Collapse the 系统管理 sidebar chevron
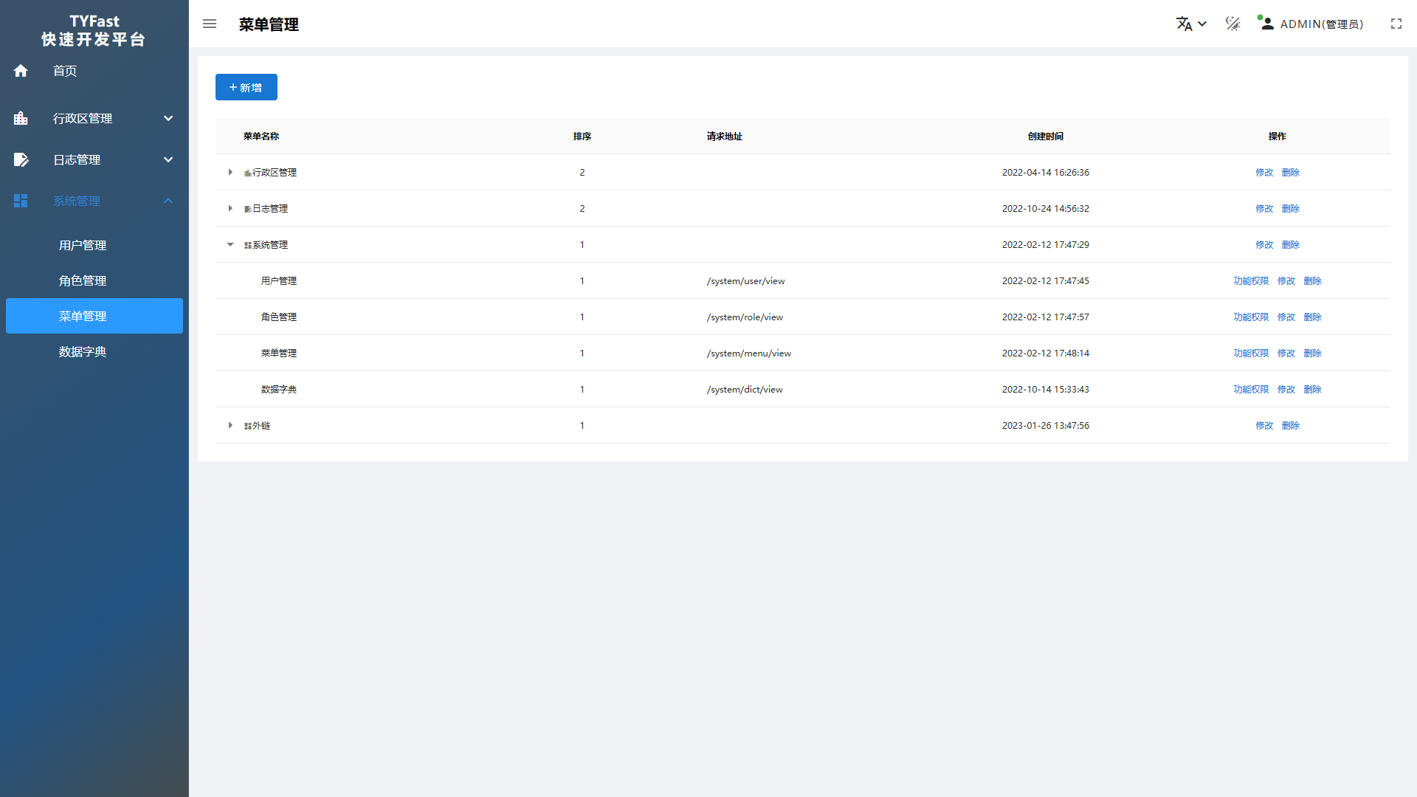1417x797 pixels. (x=168, y=201)
